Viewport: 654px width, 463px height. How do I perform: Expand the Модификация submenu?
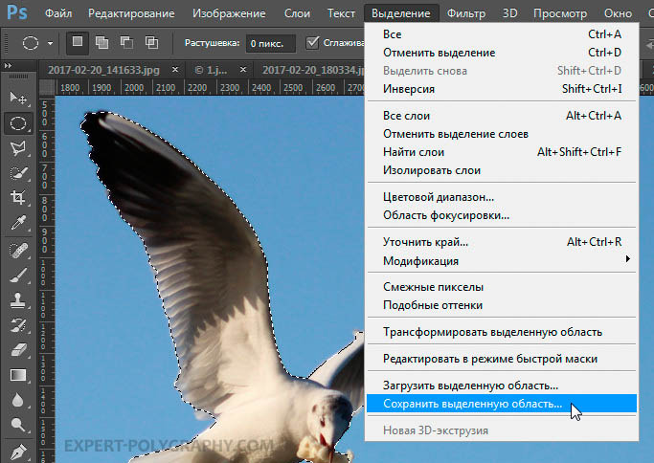tap(502, 261)
